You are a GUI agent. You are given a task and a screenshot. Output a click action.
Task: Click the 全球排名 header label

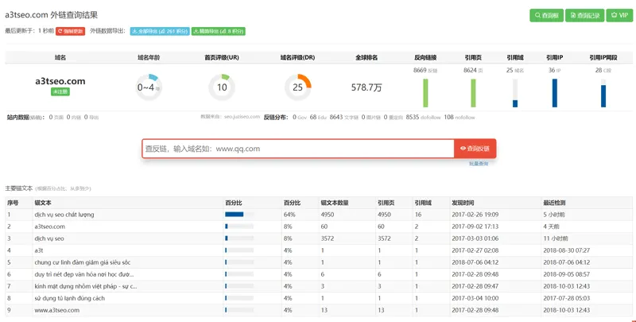coord(366,57)
